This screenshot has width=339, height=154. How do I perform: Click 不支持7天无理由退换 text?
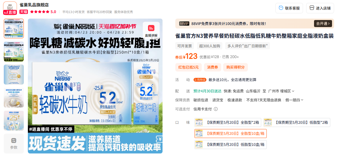[x=264, y=100]
